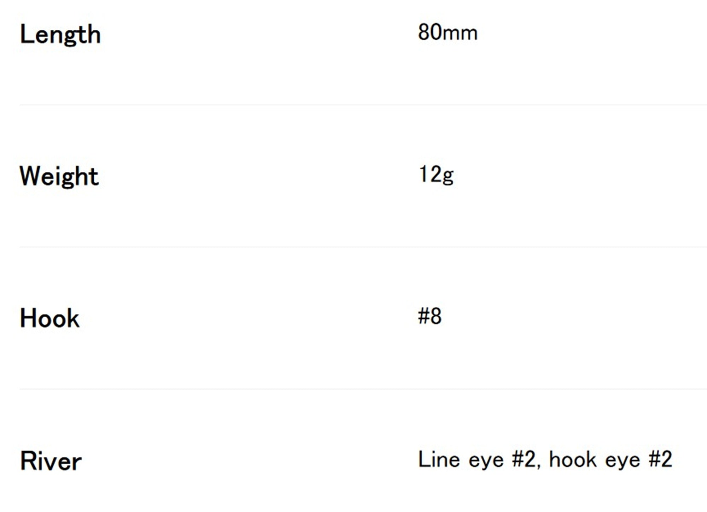707x512 pixels.
Task: Click the first '#2' after Line eye
Action: 524,459
